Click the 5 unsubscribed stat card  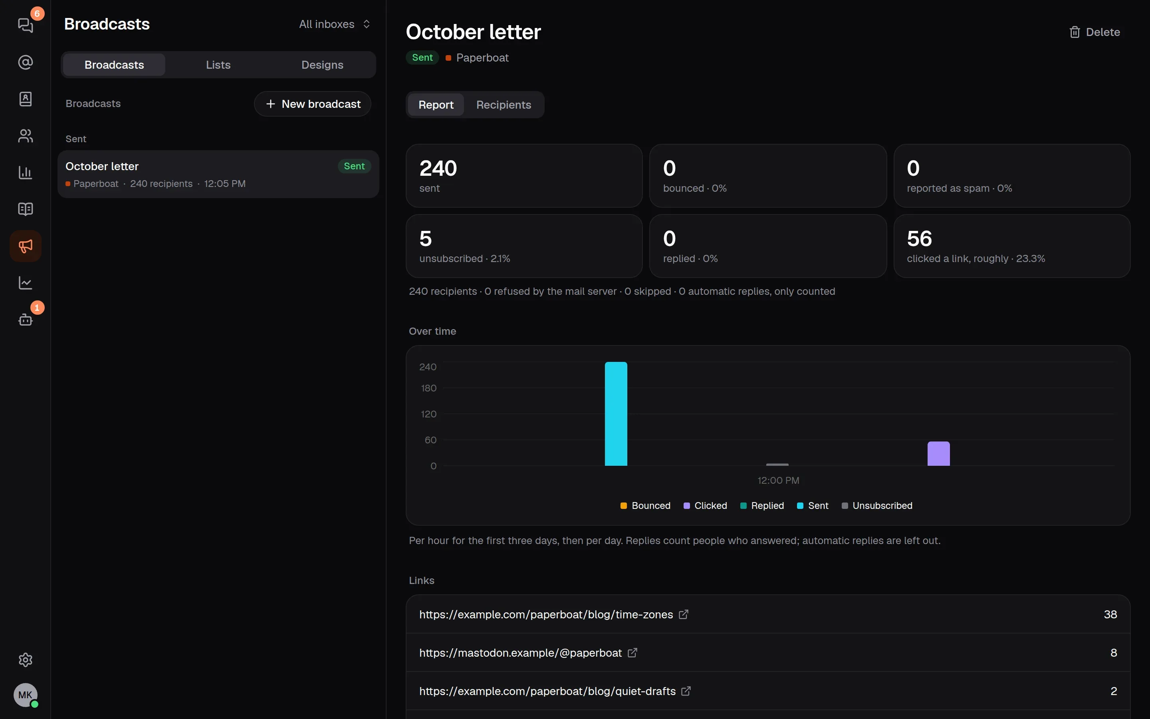pos(524,246)
